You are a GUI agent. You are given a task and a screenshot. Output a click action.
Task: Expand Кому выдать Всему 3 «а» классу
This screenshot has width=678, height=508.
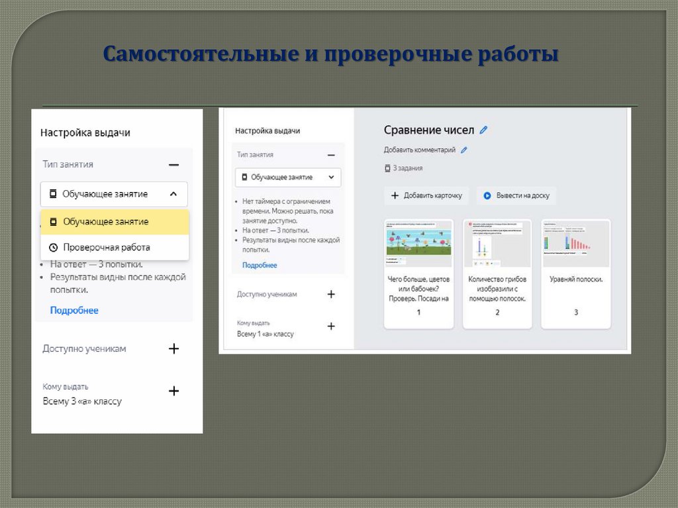coord(174,391)
